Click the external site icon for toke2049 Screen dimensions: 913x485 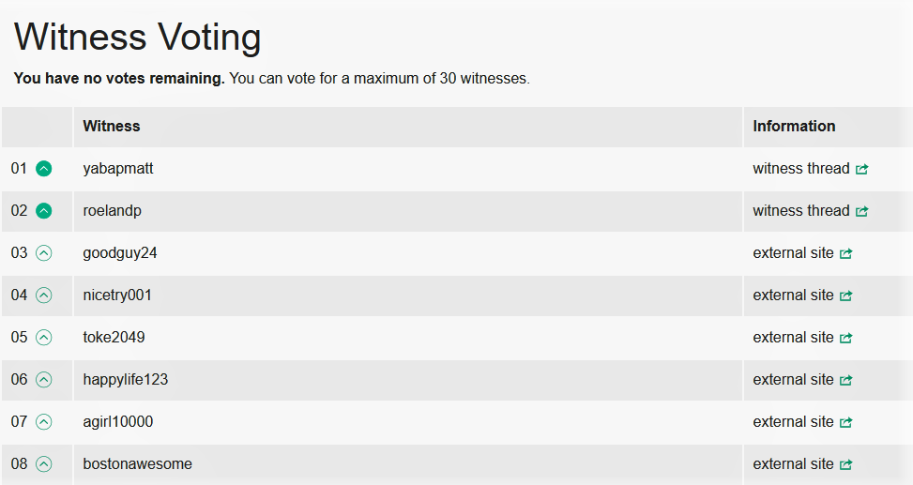tap(845, 339)
